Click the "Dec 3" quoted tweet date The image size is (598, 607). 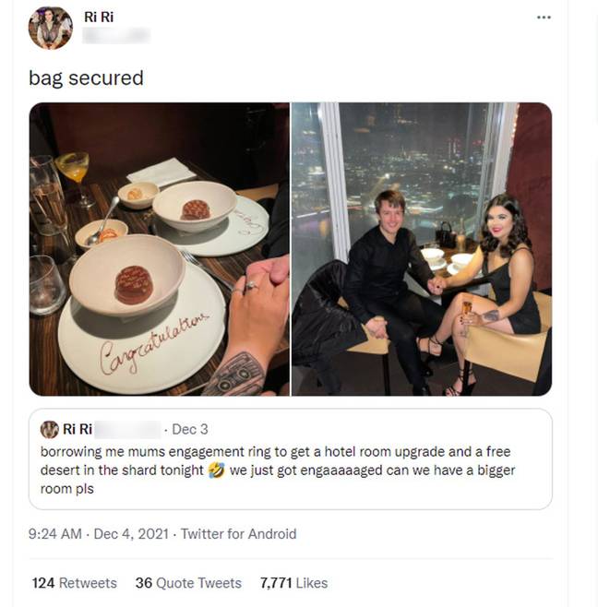190,429
